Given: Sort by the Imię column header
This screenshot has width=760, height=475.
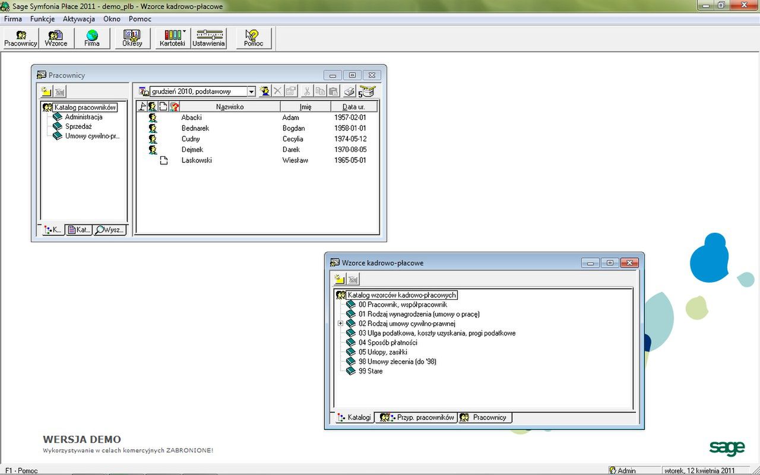Looking at the screenshot, I should 305,107.
